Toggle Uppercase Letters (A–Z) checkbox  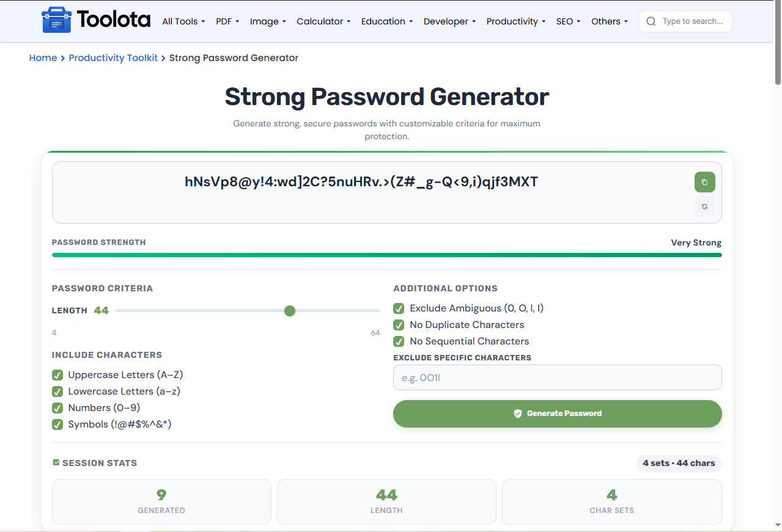57,375
